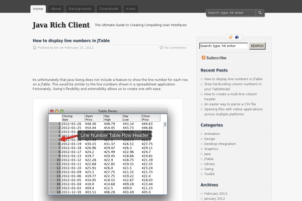Open the JTable category

pos(209,159)
